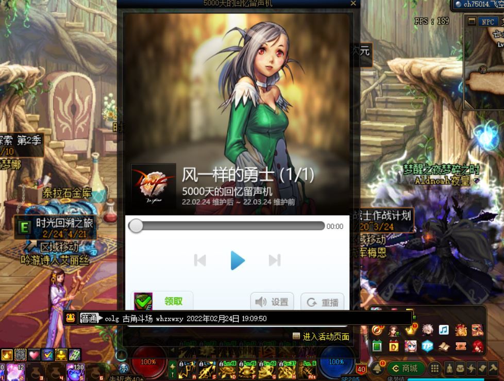Click the red-haired girl event icon
504x381 pixels.
[x=477, y=346]
